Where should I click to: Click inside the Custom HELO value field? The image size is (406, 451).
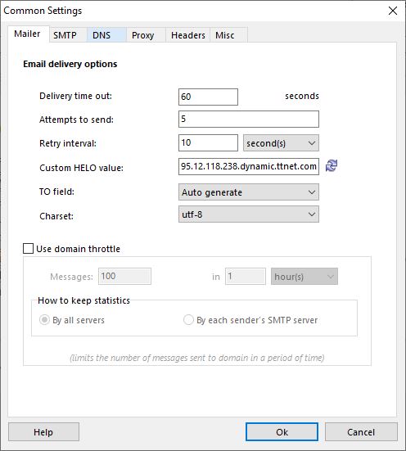click(249, 166)
